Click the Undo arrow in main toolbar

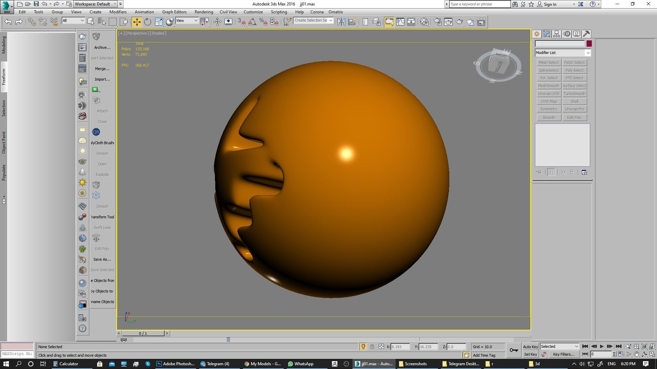tap(8, 22)
